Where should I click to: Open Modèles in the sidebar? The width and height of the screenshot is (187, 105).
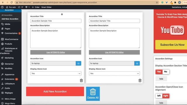click(x=8, y=69)
